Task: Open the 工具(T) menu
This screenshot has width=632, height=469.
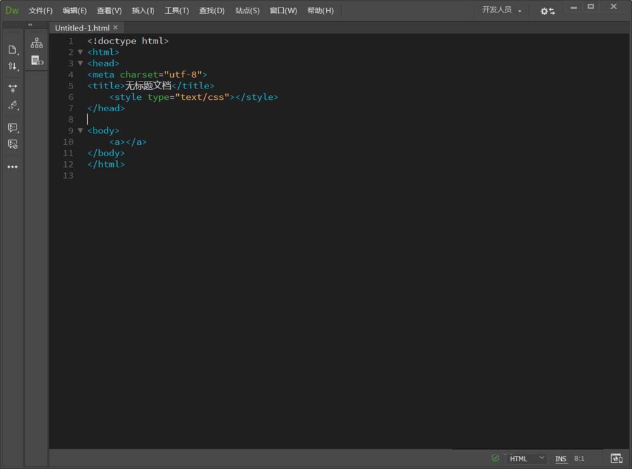Action: pos(176,11)
